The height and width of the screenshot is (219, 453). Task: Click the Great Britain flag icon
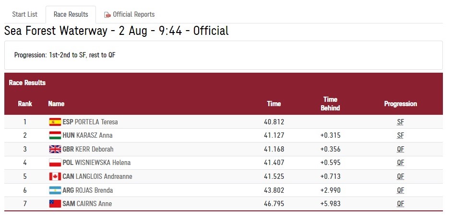(x=55, y=149)
